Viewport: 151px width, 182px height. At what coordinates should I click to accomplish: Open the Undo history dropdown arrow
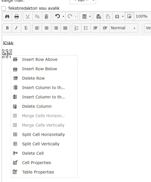tap(63, 16)
